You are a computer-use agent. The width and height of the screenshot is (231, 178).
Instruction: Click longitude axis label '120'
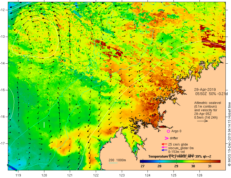(x=44, y=175)
